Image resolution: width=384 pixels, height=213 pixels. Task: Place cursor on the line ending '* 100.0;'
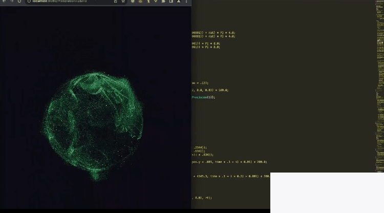[210, 90]
